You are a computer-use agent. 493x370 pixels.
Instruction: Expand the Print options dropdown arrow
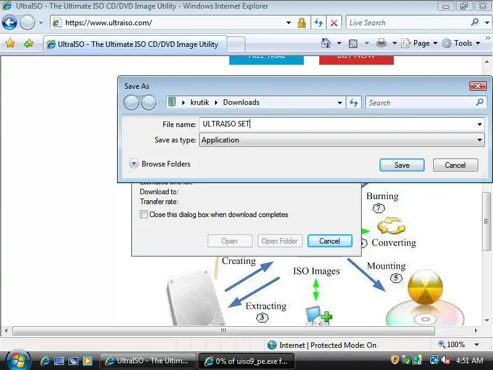click(x=394, y=43)
